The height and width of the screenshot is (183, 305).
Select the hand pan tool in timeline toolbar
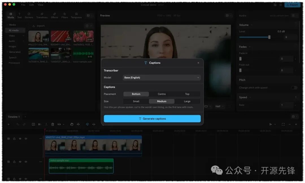[x=71, y=124]
